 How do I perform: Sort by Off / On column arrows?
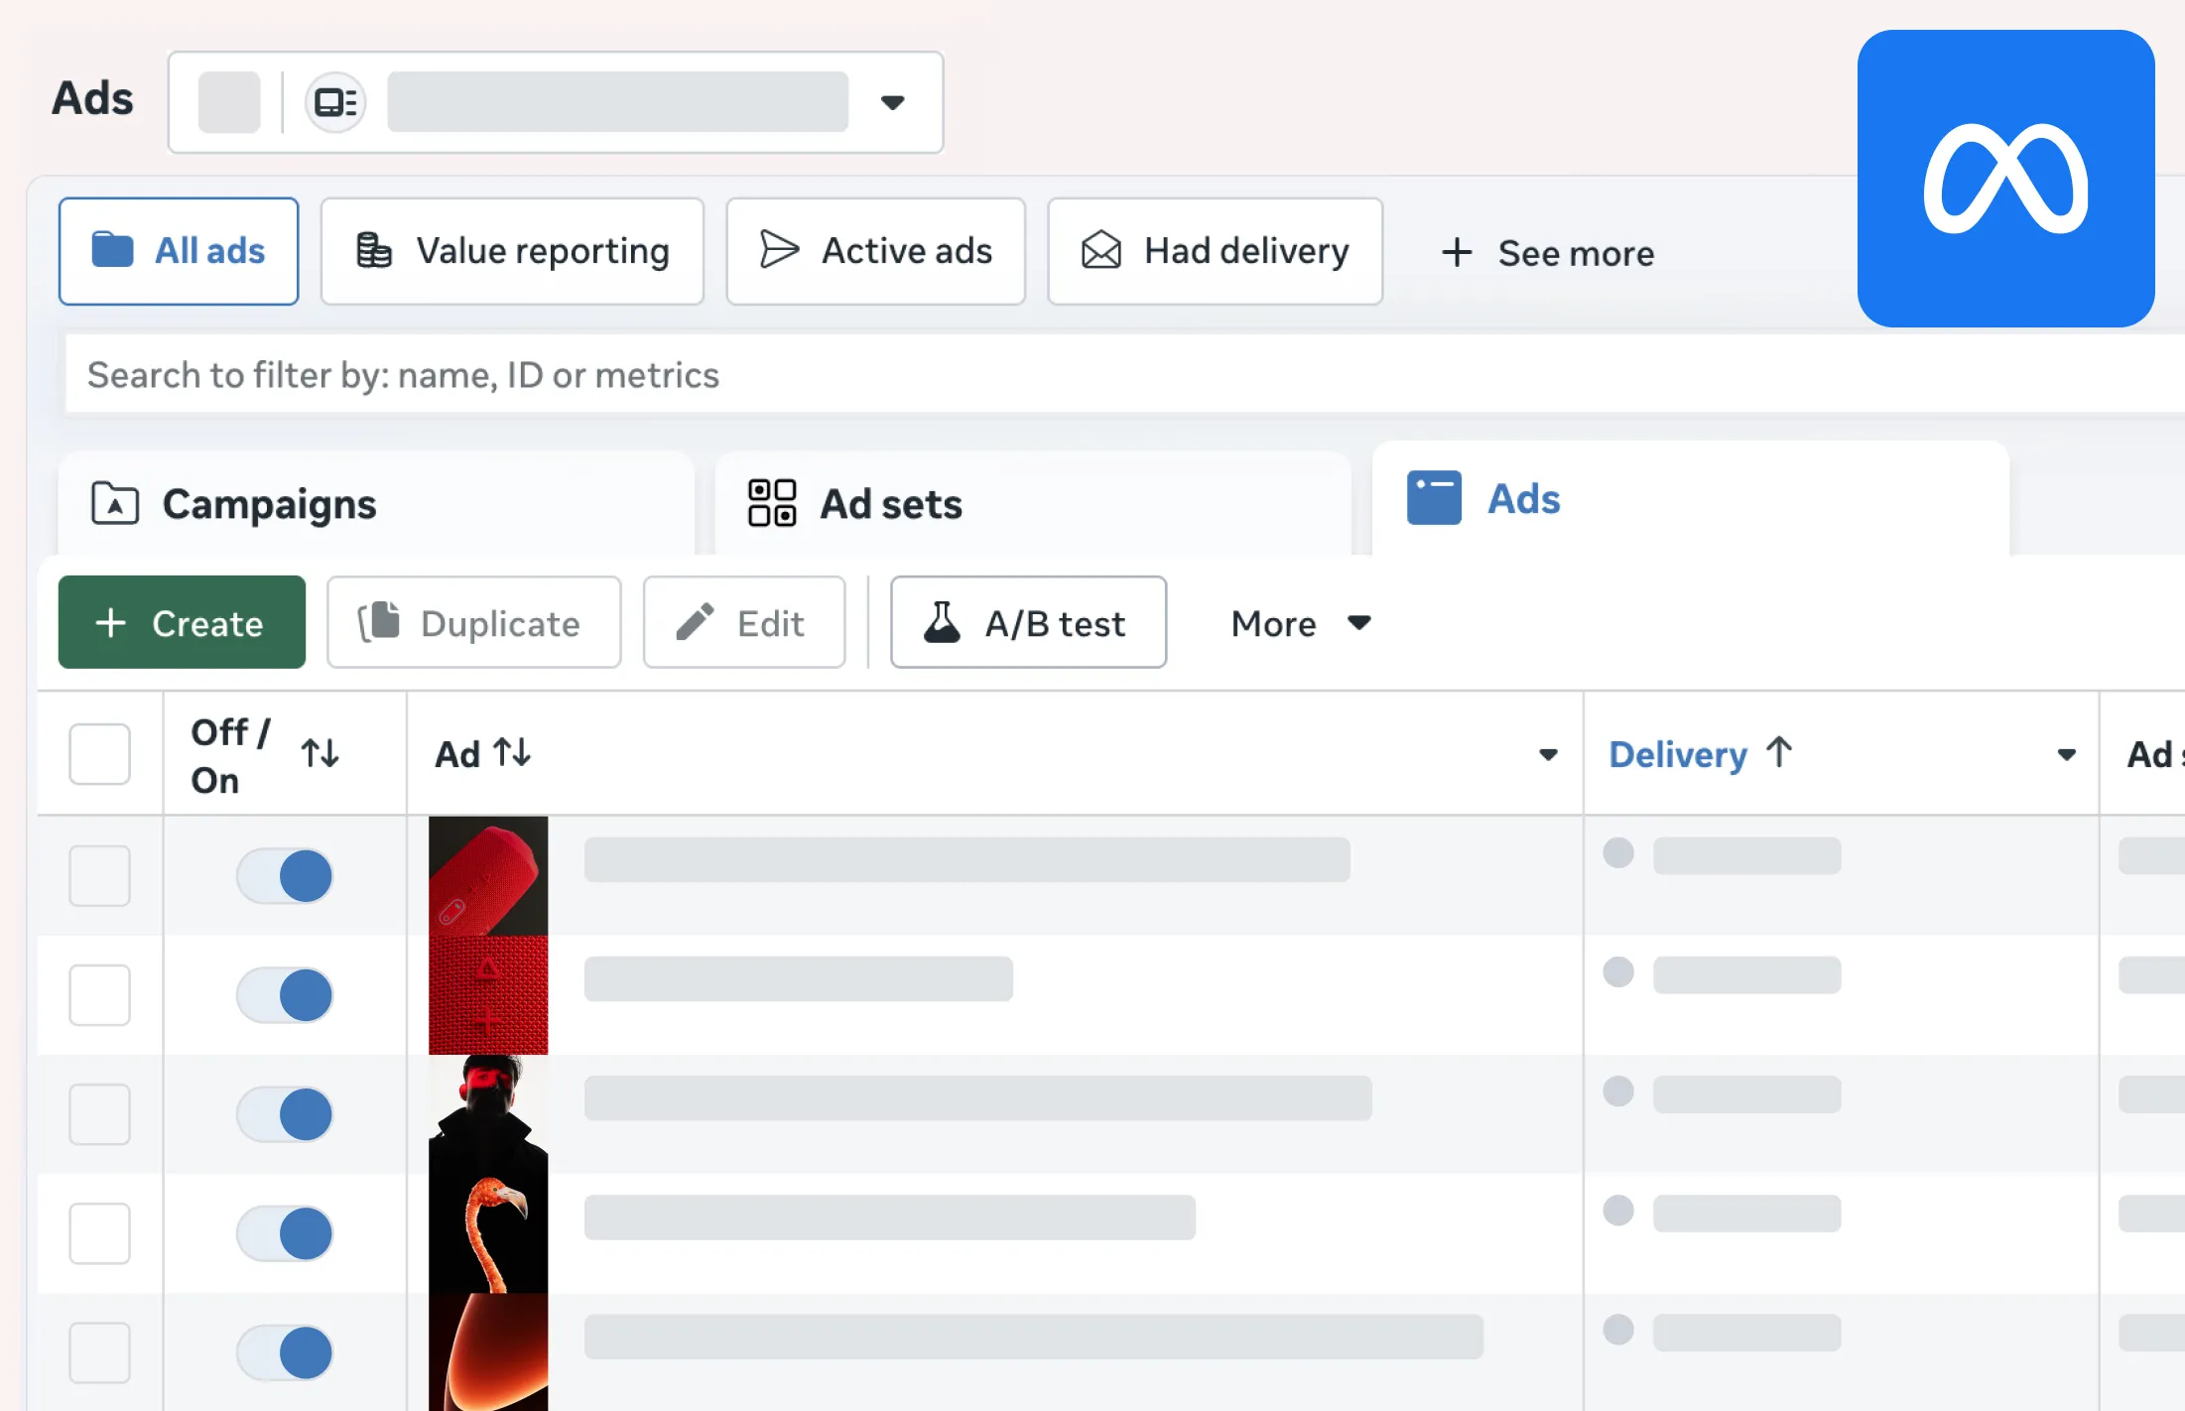[x=320, y=753]
